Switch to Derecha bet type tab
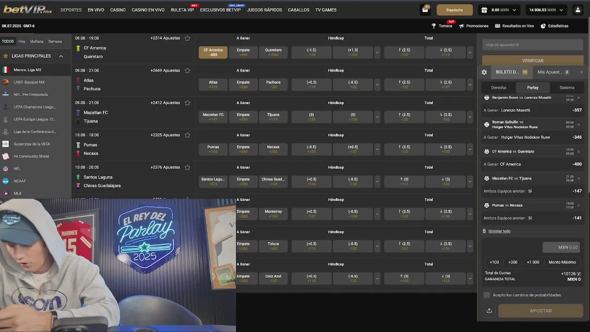This screenshot has width=590, height=332. 498,88
